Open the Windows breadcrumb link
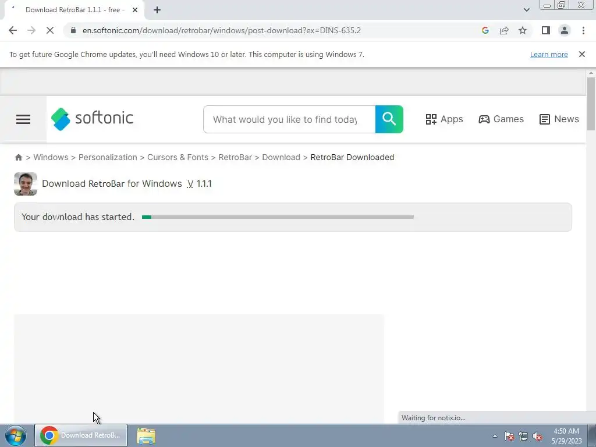 [51, 157]
